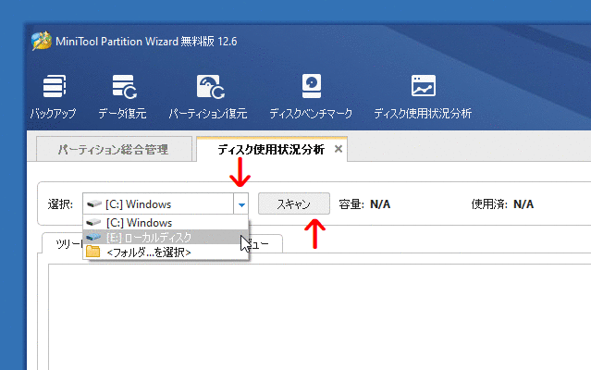591x370 pixels.
Task: Switch to the パーティション総合管理 tab
Action: 113,149
